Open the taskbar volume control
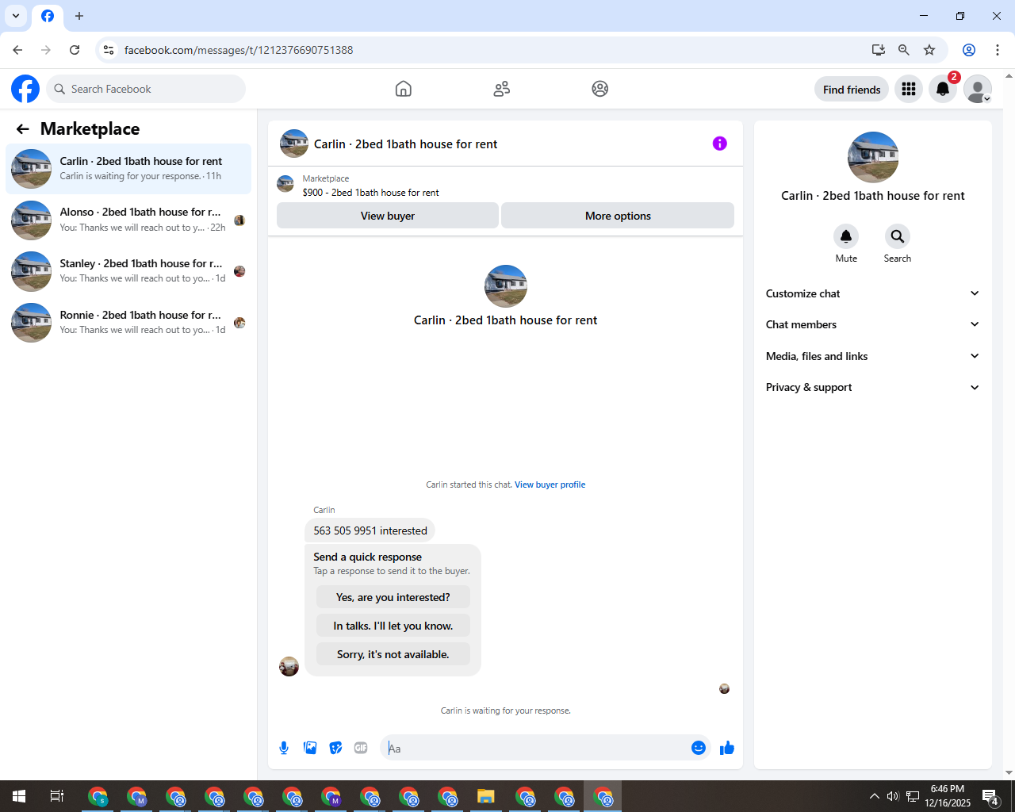The width and height of the screenshot is (1015, 812). point(893,796)
